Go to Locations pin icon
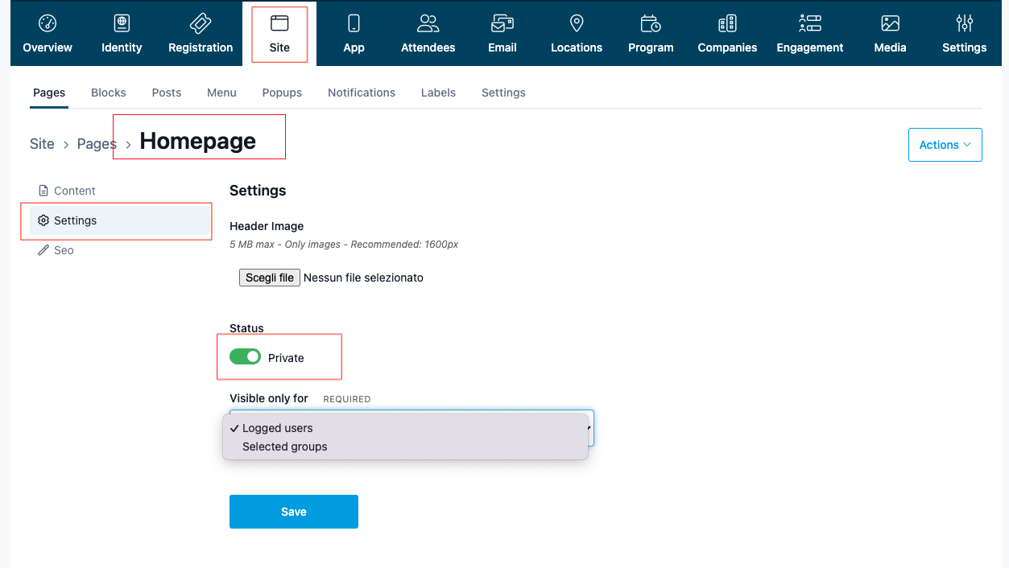1009x568 pixels. pos(577,23)
